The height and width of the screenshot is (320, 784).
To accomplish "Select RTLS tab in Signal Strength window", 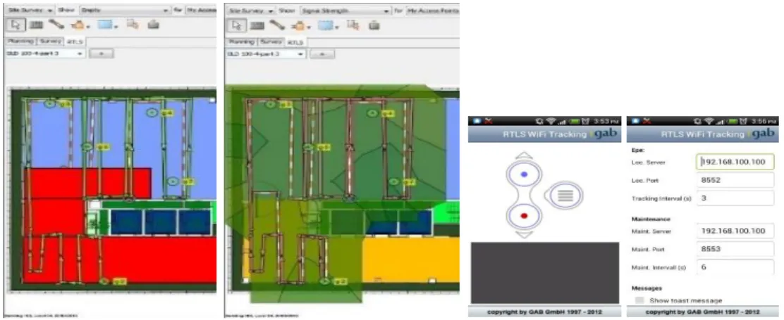I will pos(295,42).
